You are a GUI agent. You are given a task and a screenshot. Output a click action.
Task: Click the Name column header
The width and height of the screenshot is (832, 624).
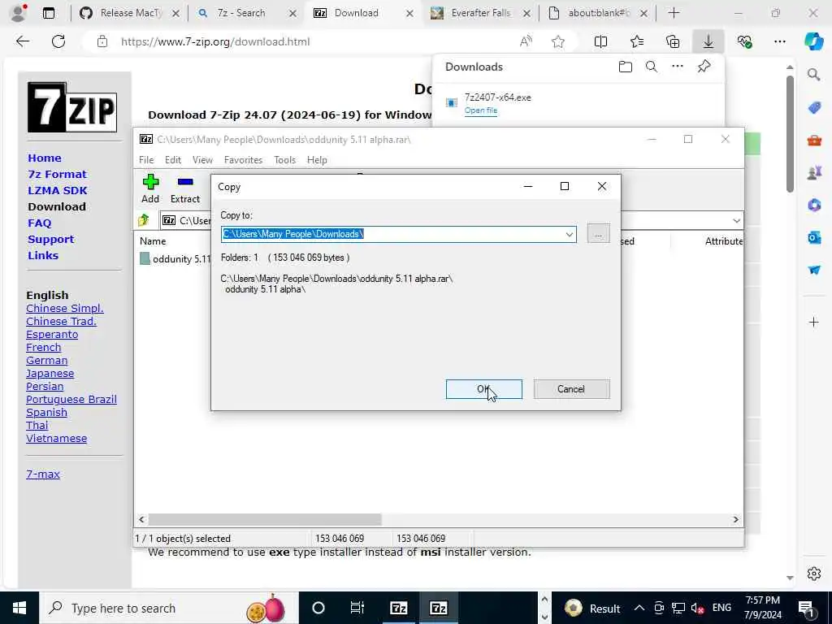pos(153,240)
